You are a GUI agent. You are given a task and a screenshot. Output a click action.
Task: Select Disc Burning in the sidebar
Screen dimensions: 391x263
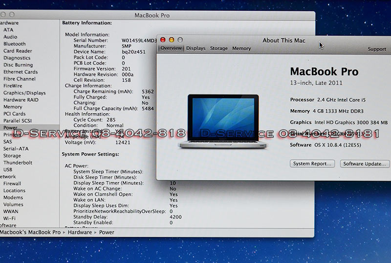coord(18,65)
